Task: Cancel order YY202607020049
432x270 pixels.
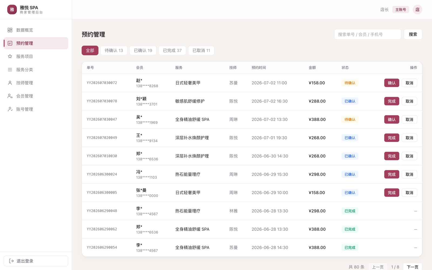Action: tap(409, 138)
